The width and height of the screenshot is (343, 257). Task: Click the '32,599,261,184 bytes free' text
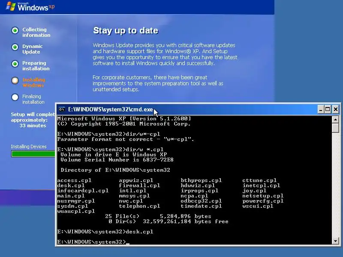pyautogui.click(x=186, y=221)
